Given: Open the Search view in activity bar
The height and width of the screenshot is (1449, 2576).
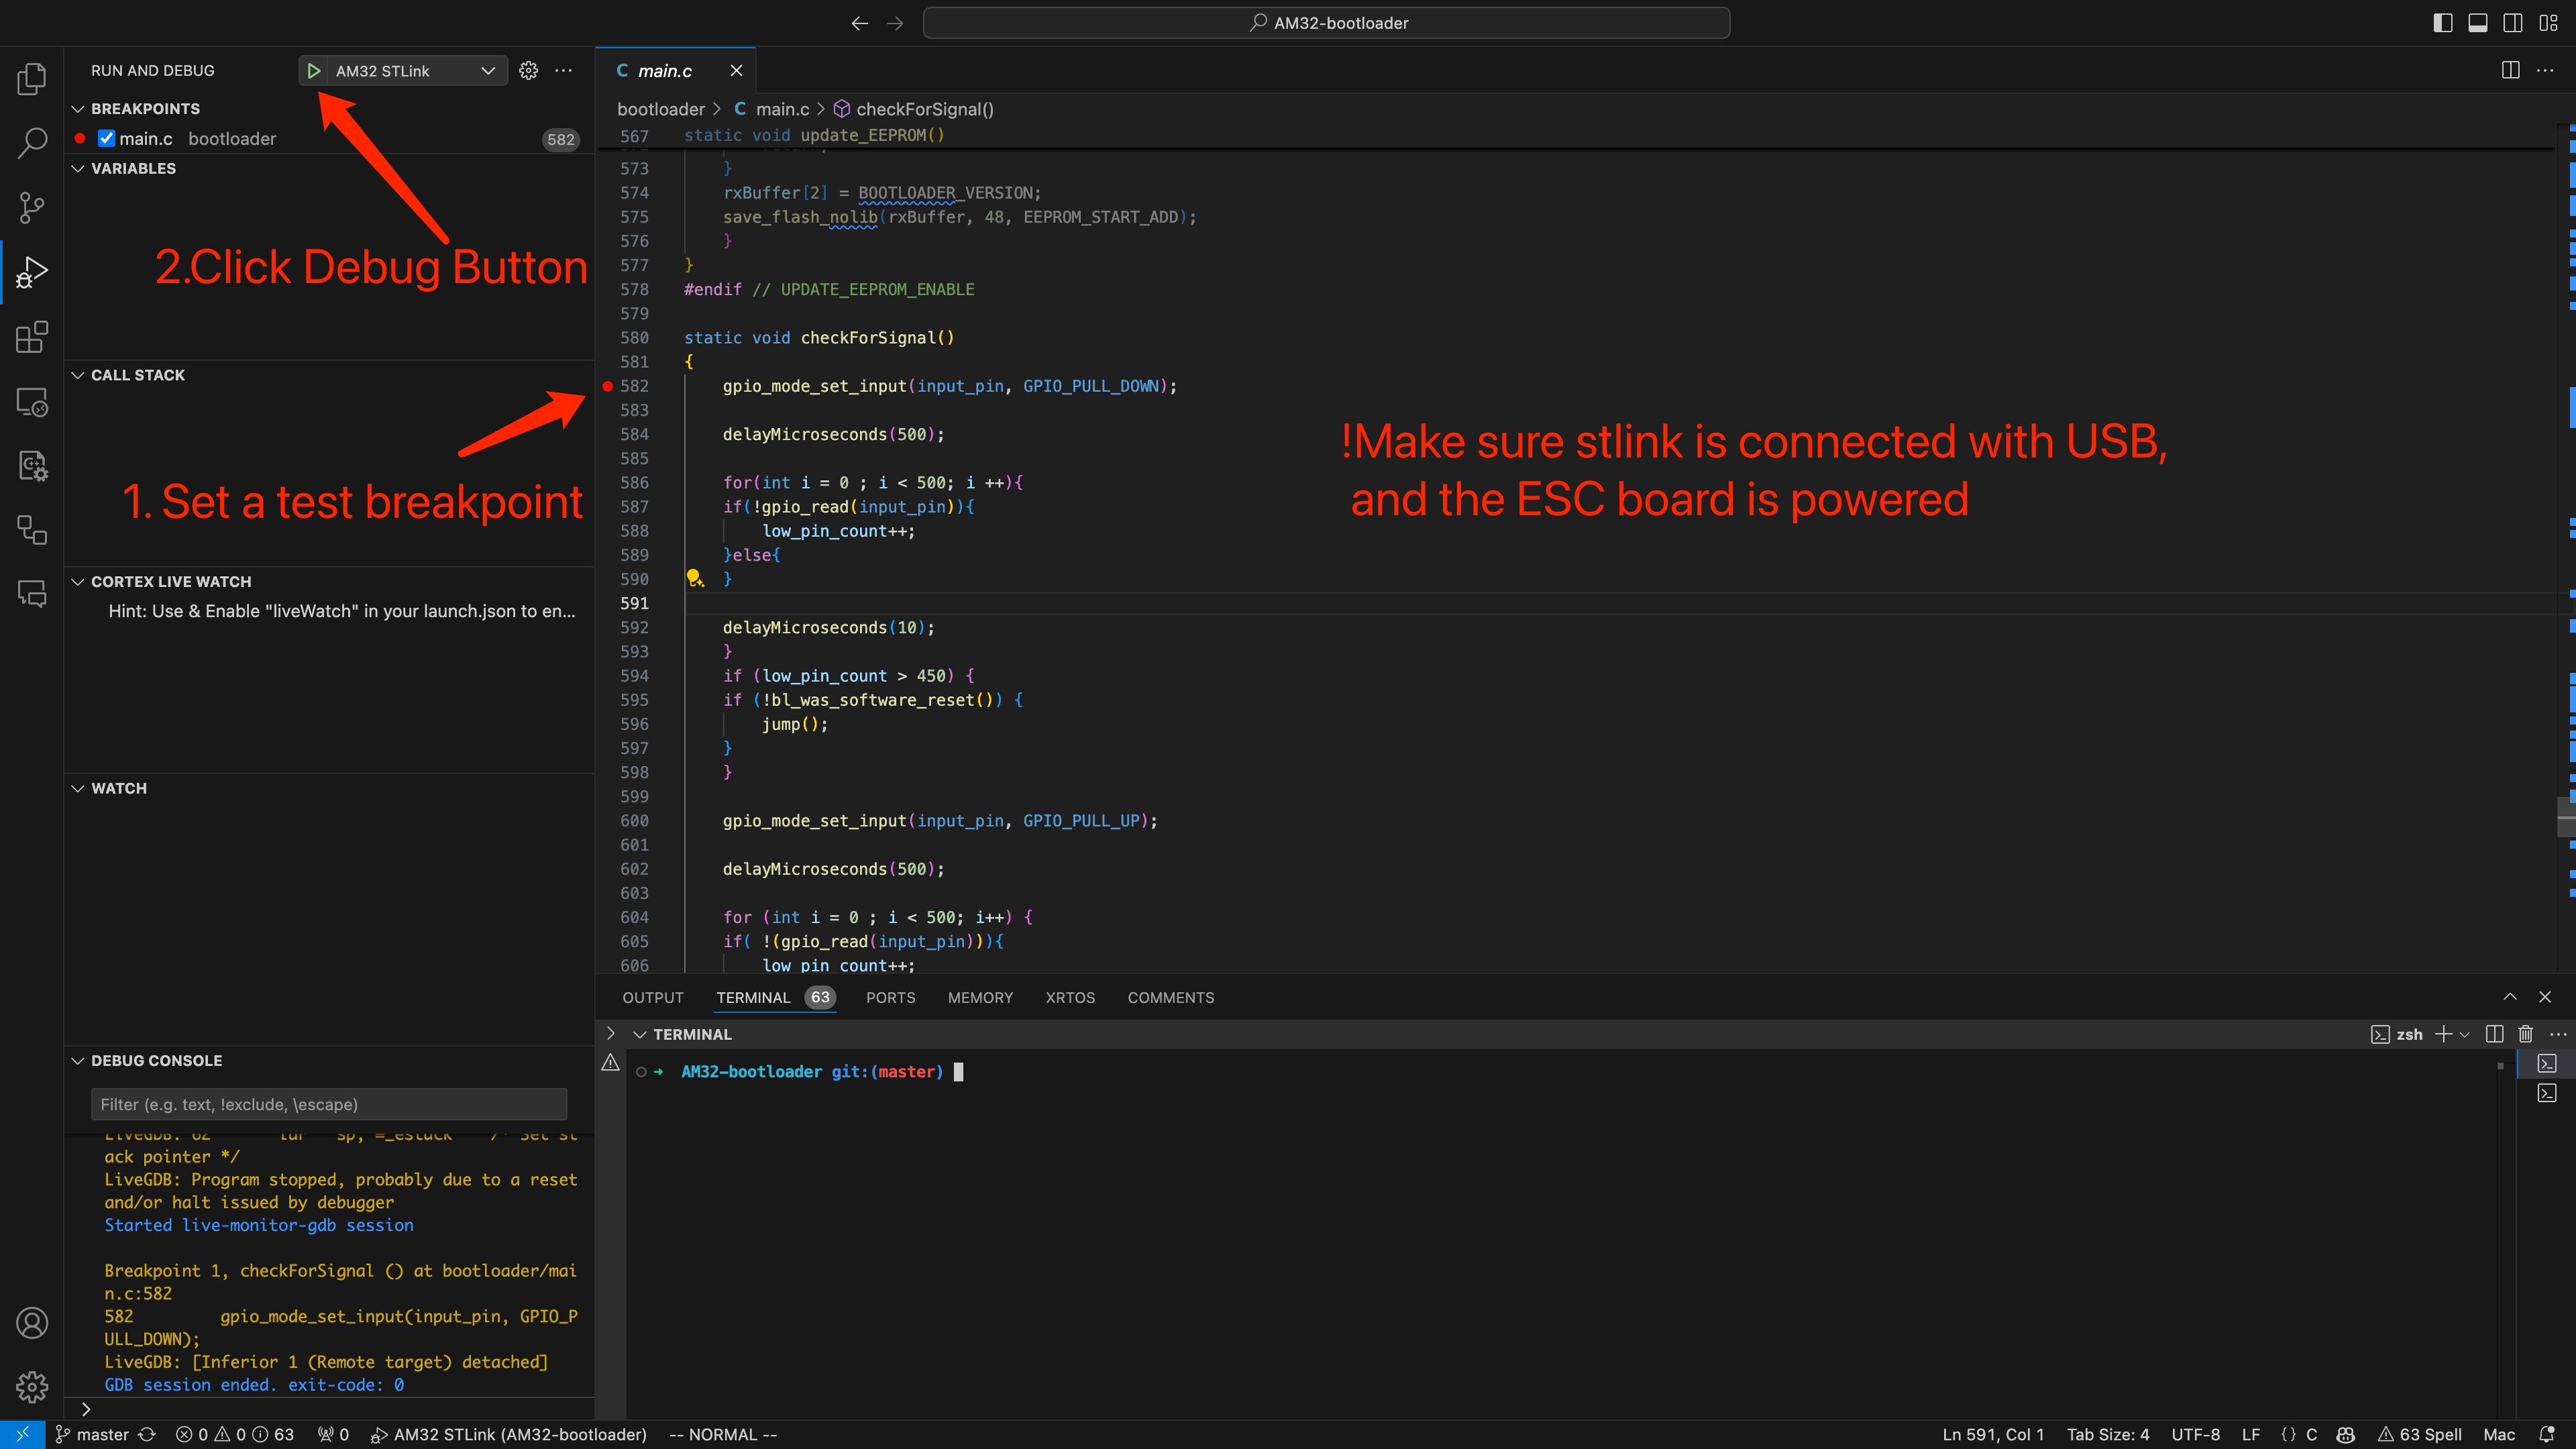Looking at the screenshot, I should pos(32,143).
